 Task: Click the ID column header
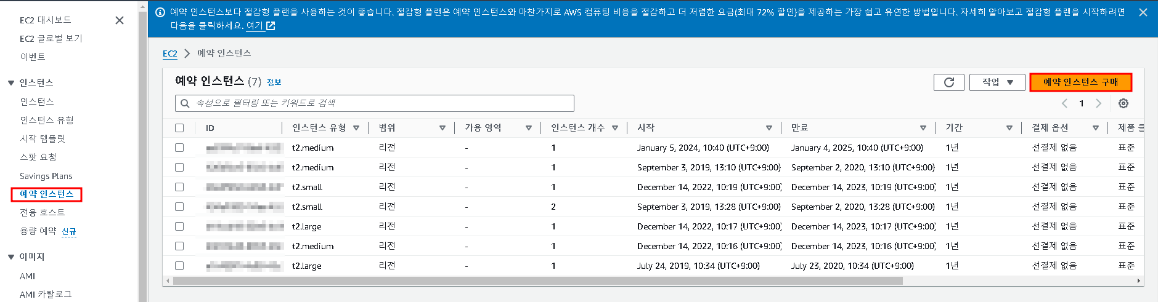tap(210, 128)
